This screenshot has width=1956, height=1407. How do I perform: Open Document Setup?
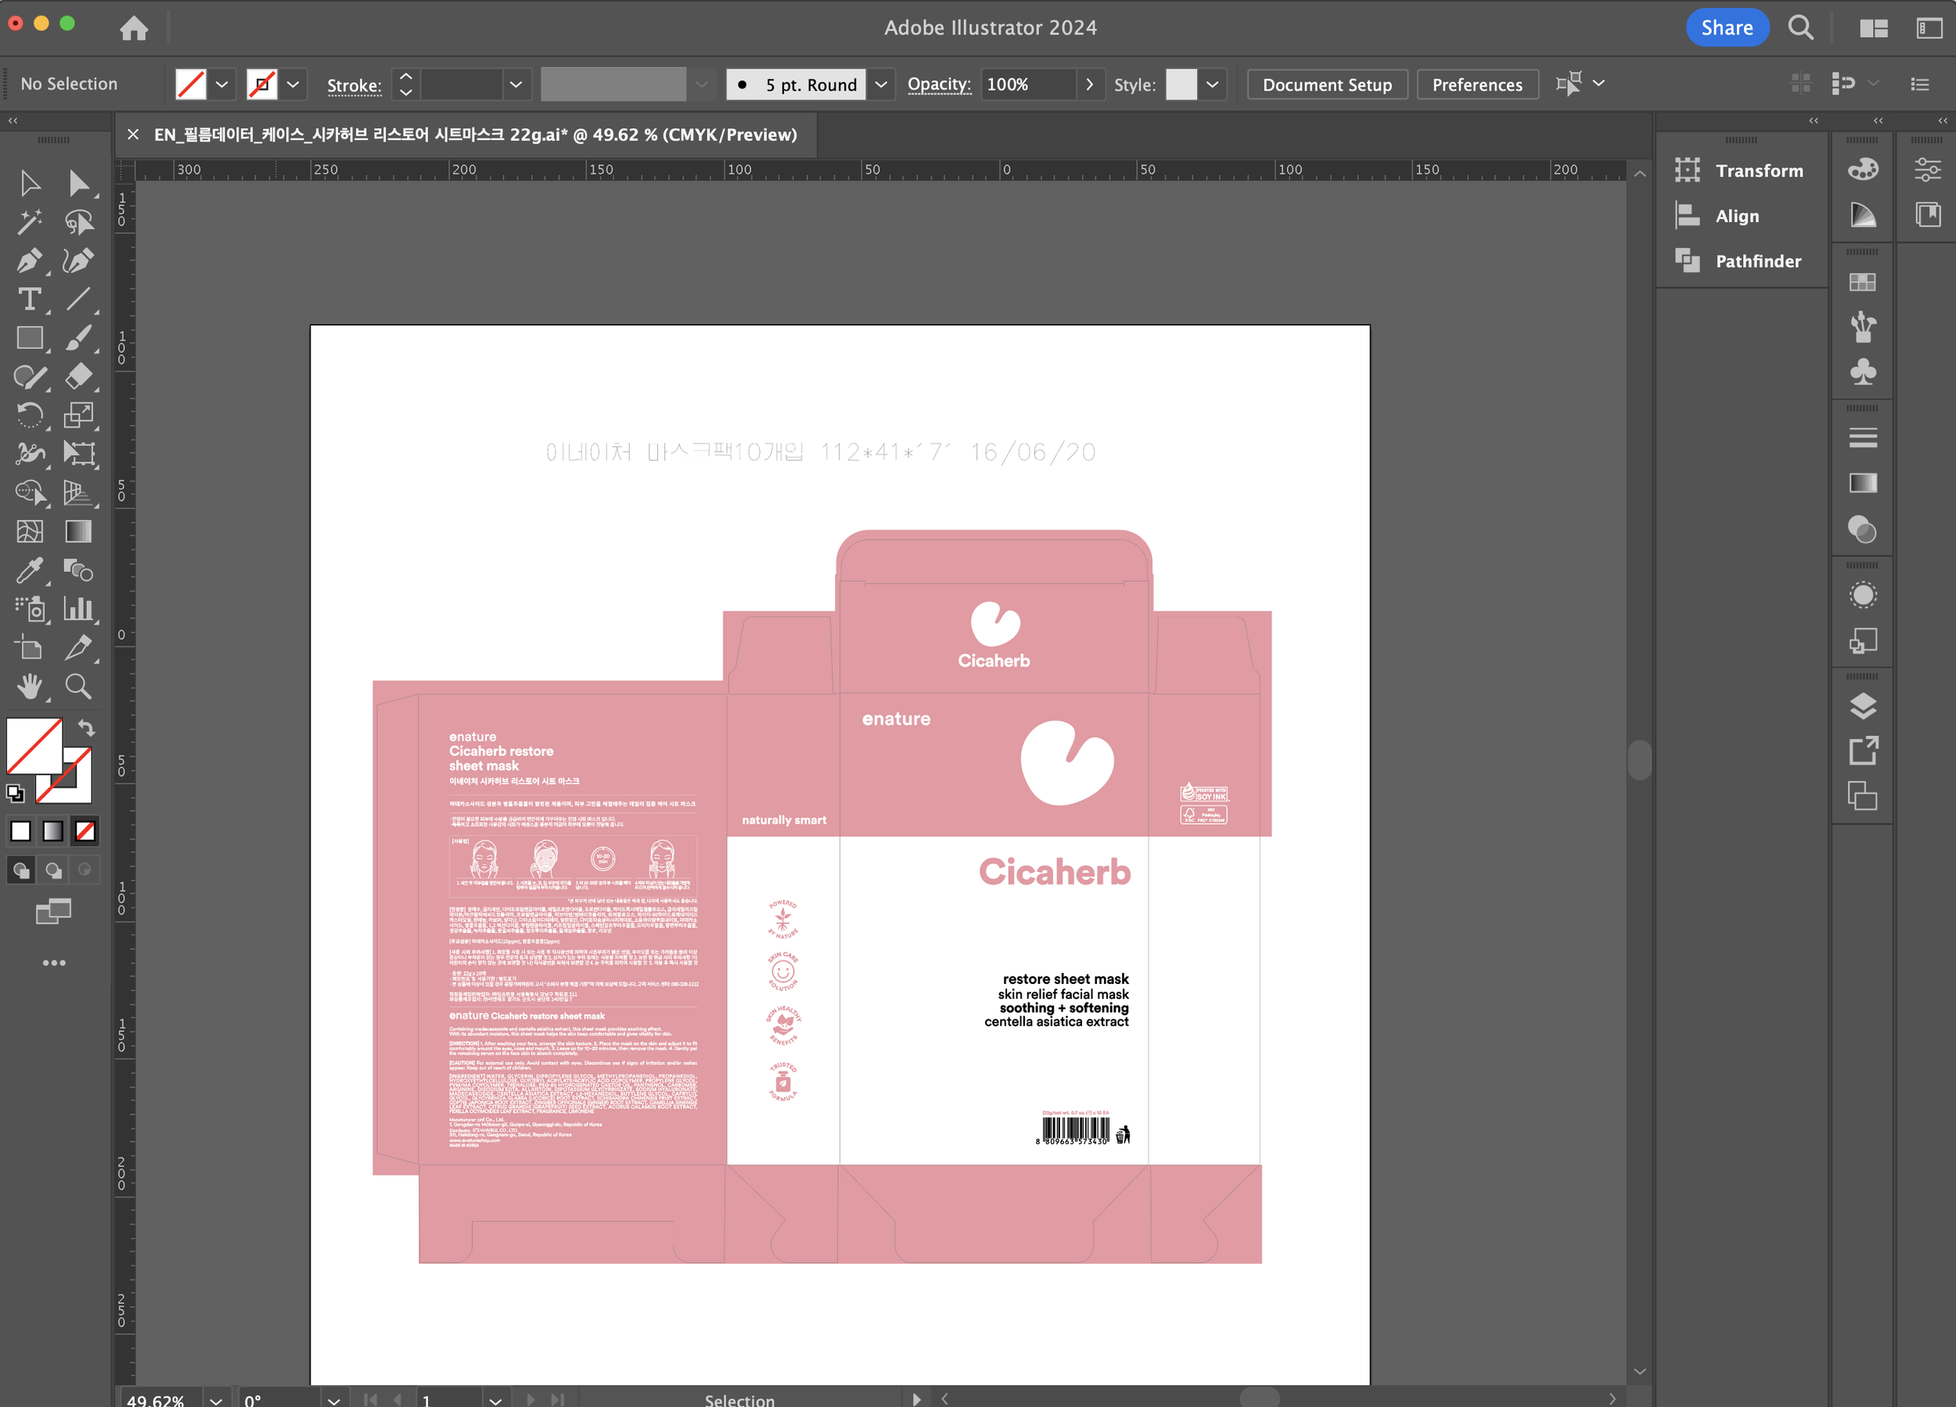(x=1327, y=84)
